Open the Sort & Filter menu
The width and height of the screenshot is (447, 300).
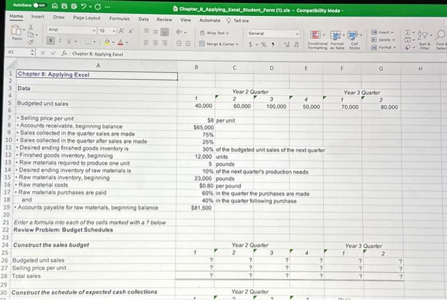(x=425, y=40)
